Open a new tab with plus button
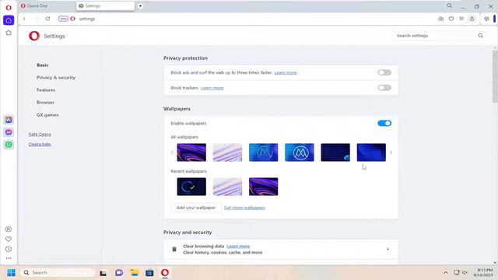This screenshot has width=498, height=280. pos(140,5)
